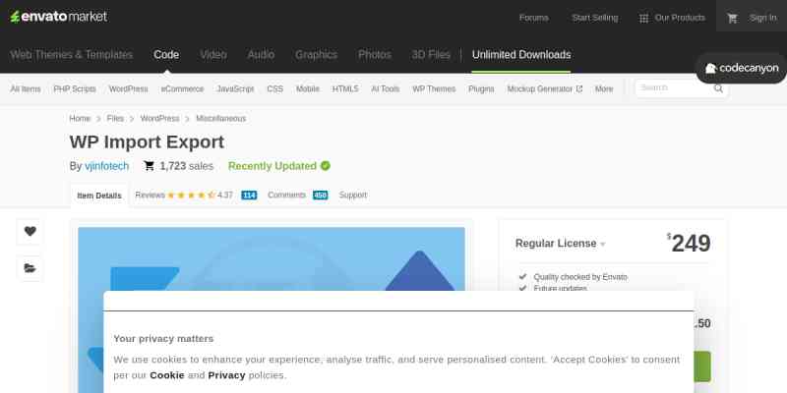Open the shopping cart icon
The image size is (787, 393).
click(x=732, y=18)
